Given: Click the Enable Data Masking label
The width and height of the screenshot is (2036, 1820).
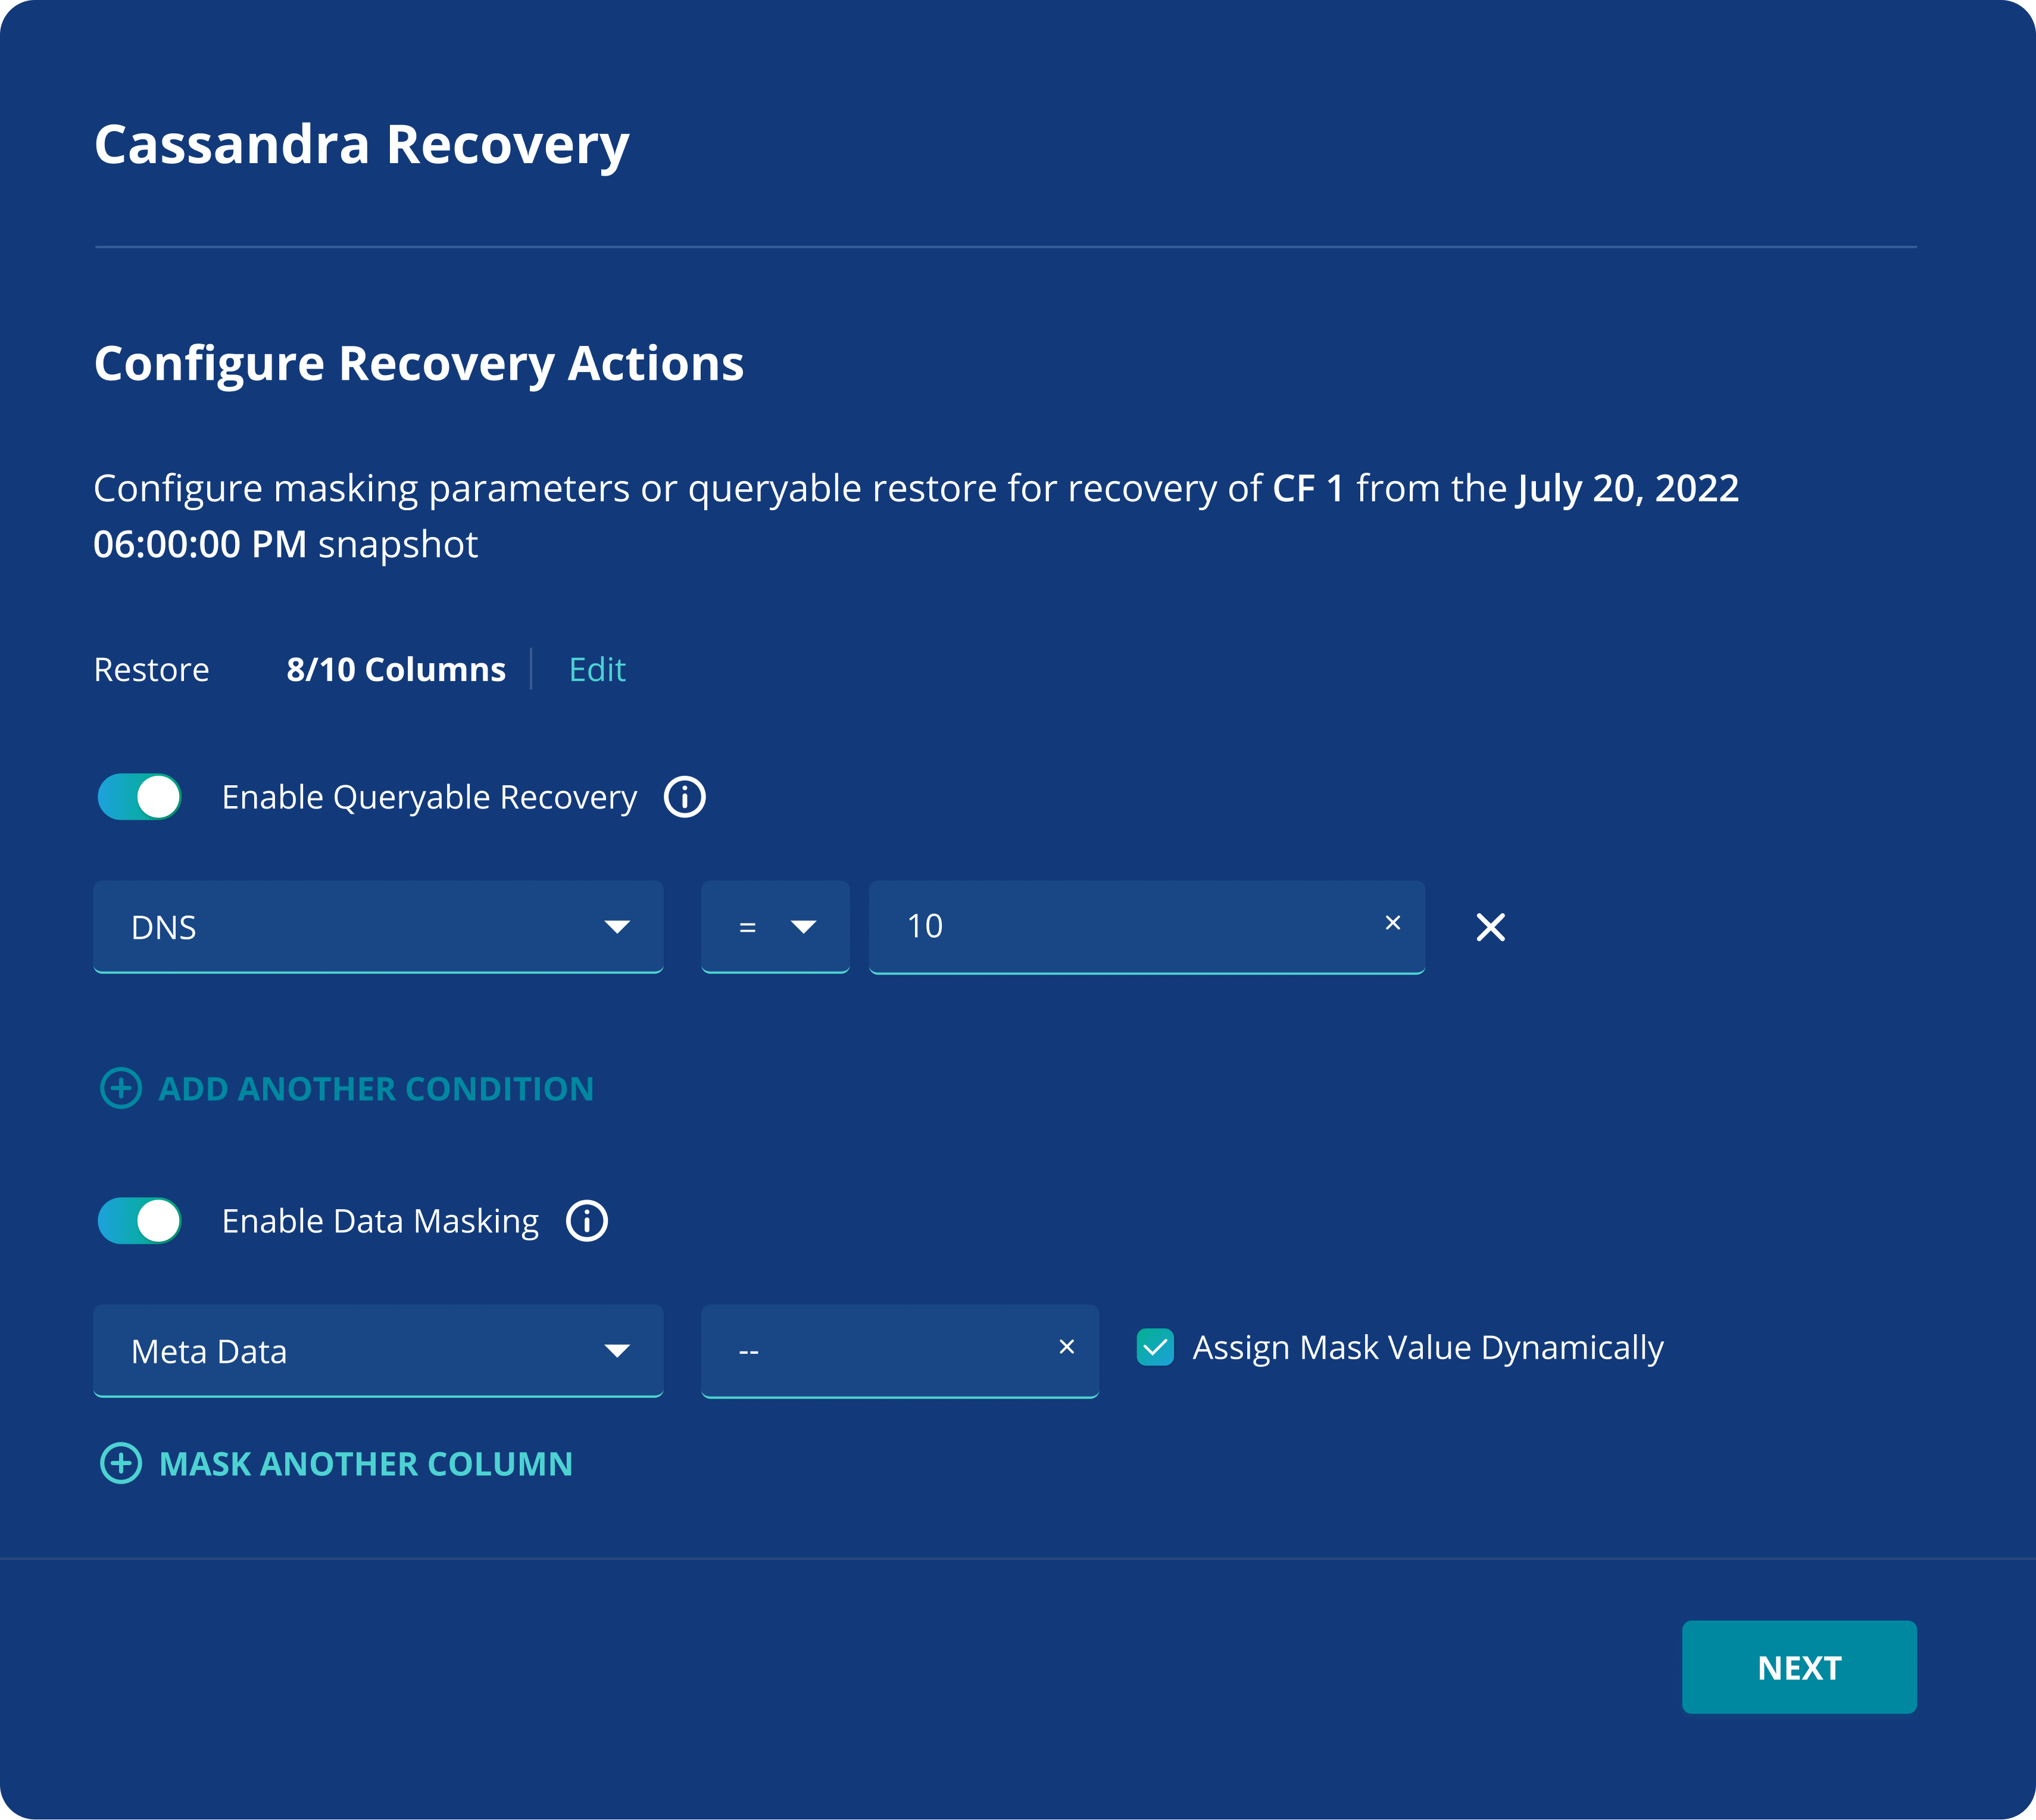Looking at the screenshot, I should tap(380, 1222).
